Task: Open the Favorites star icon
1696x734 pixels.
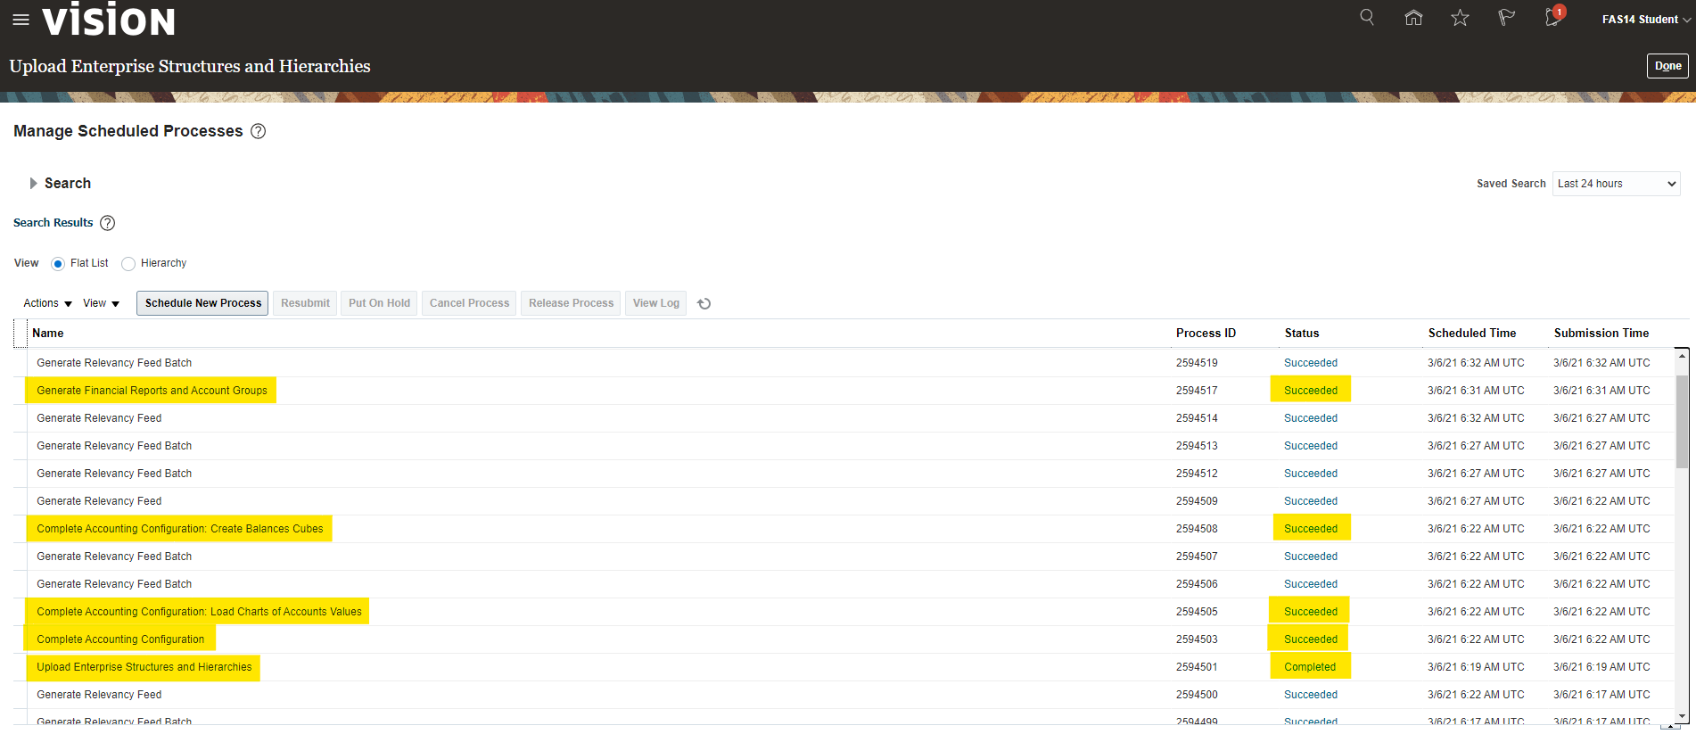Action: point(1460,18)
